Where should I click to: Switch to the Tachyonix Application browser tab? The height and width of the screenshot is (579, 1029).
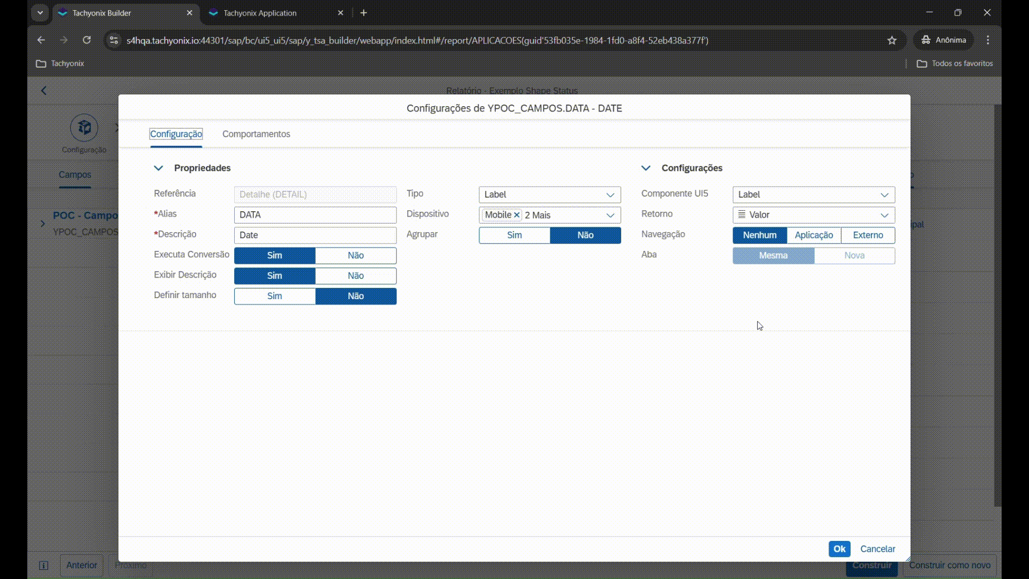260,13
